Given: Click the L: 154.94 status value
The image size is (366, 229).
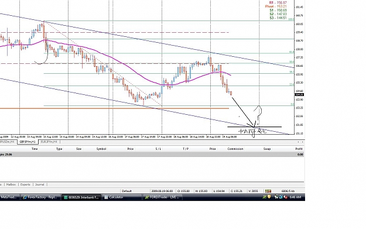Looking at the screenshot, I should tap(219, 191).
